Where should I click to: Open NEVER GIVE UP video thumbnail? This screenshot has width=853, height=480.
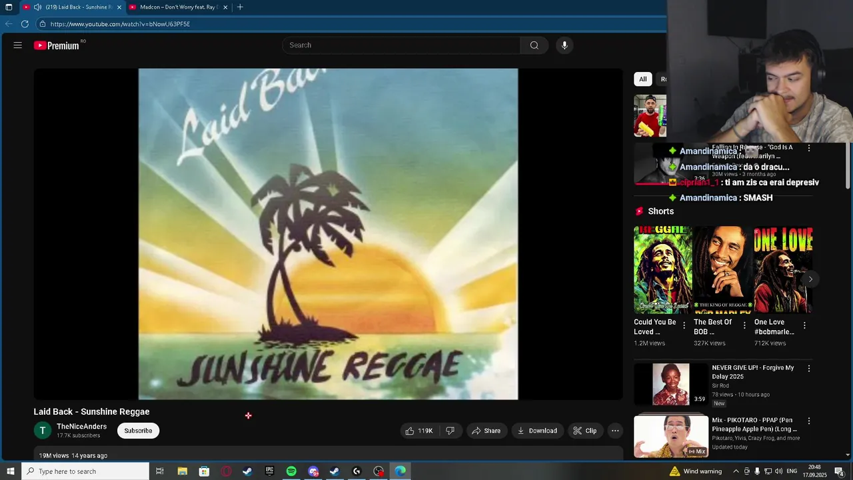coord(671,384)
